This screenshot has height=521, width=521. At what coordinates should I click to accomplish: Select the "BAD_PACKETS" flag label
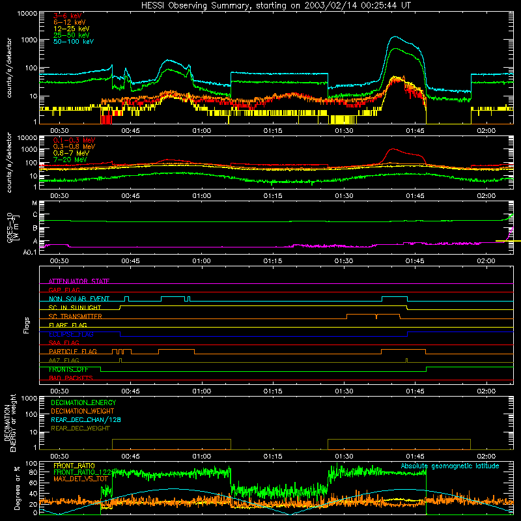(x=71, y=378)
